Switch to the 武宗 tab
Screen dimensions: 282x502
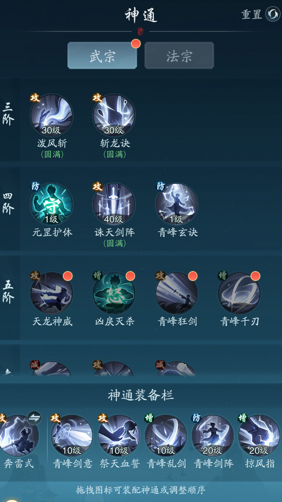[102, 55]
